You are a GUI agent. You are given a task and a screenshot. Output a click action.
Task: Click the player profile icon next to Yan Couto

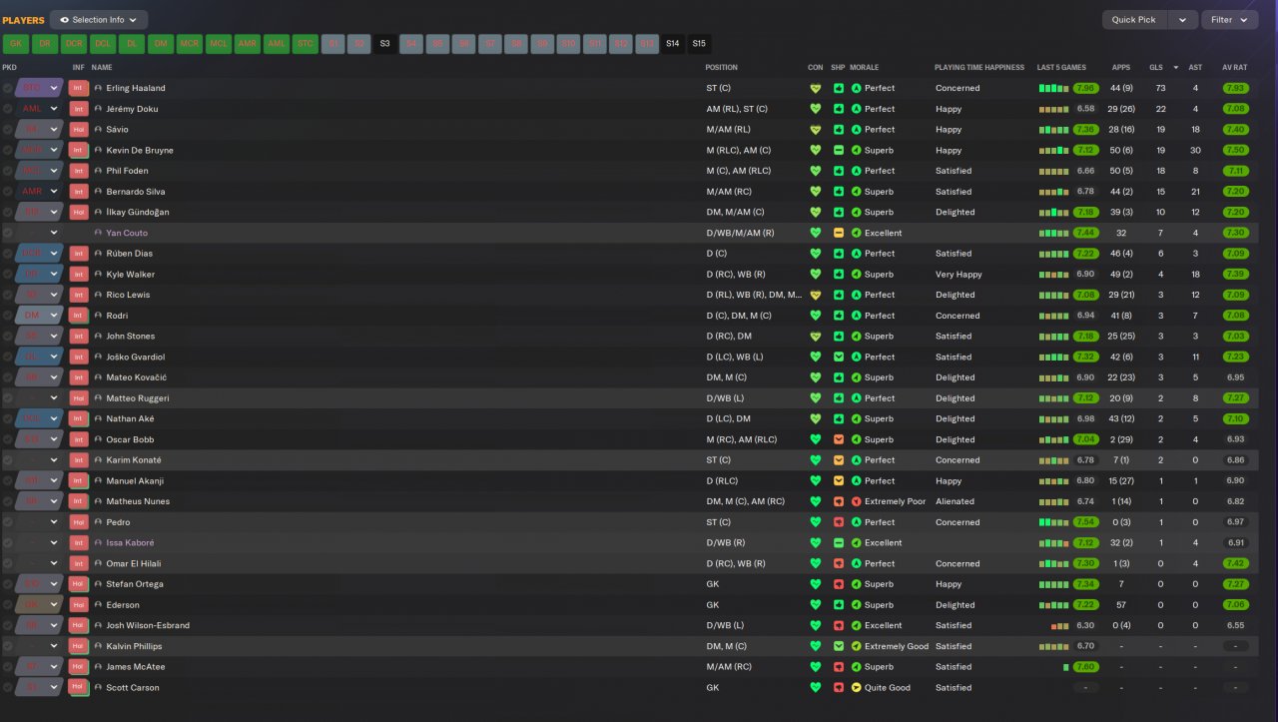(98, 233)
